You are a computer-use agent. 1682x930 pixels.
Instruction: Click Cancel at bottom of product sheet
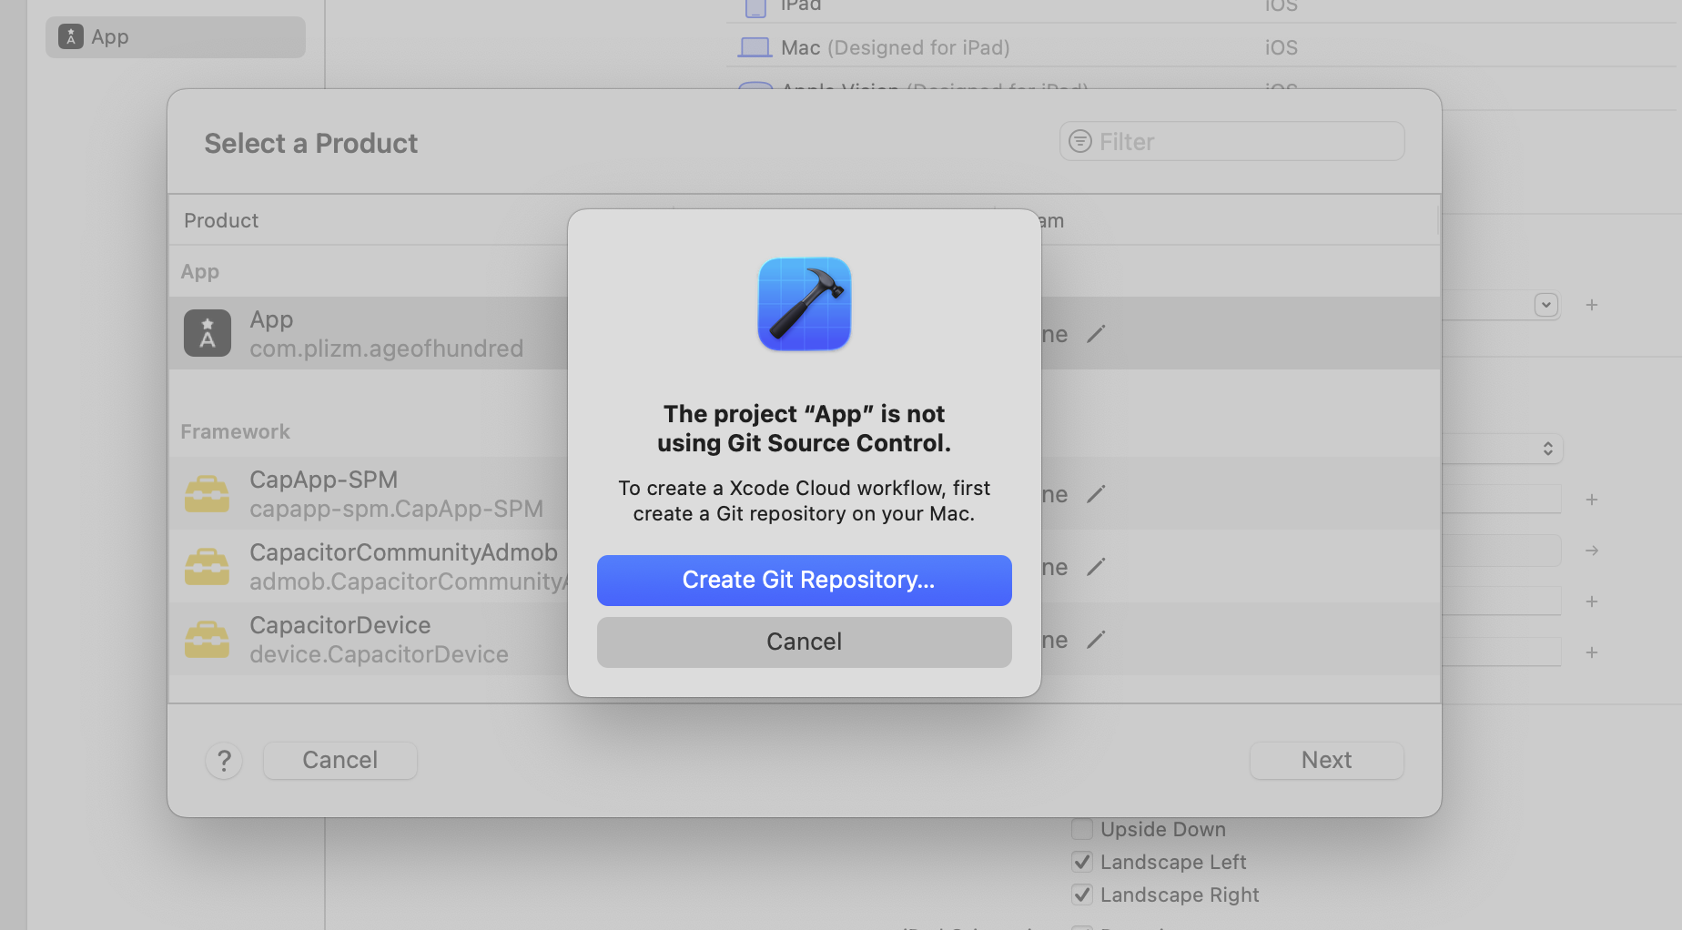point(339,760)
